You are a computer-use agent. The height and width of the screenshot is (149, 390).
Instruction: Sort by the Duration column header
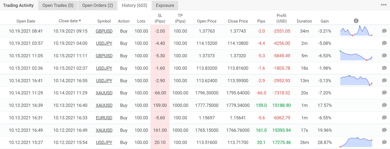point(304,21)
